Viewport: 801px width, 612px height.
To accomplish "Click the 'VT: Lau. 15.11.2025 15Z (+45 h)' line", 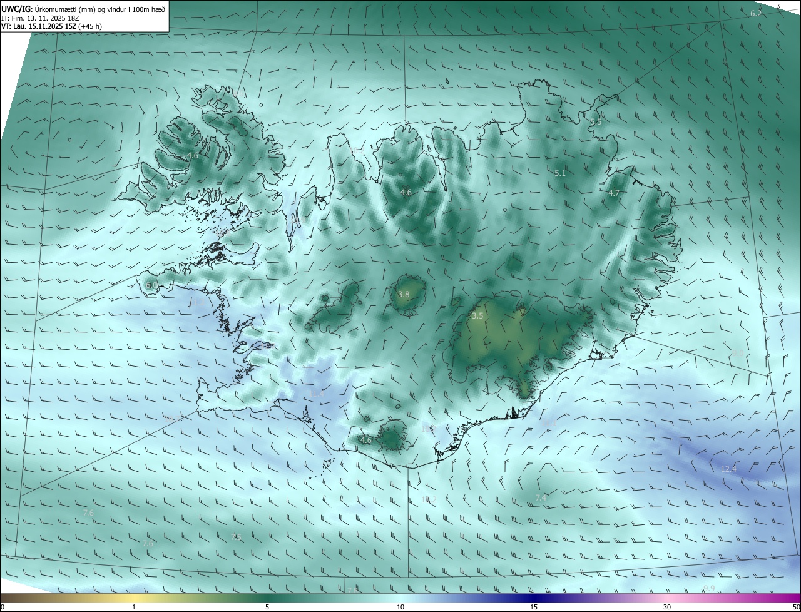I will tap(51, 26).
